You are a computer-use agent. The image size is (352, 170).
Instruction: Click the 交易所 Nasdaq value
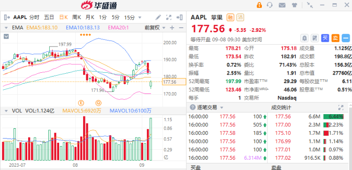point(287,98)
